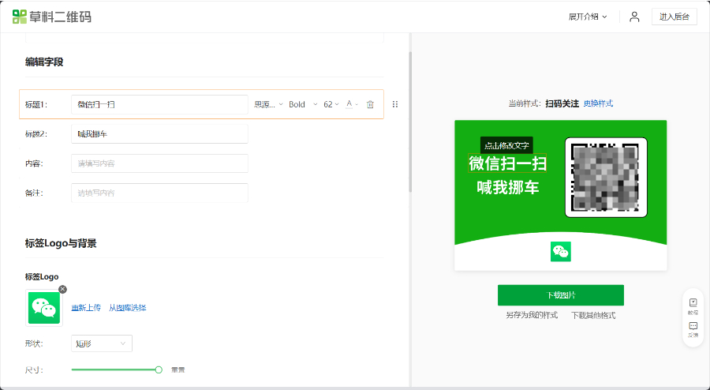
Task: Click the drag handle dots beside 标题1
Action: (395, 104)
